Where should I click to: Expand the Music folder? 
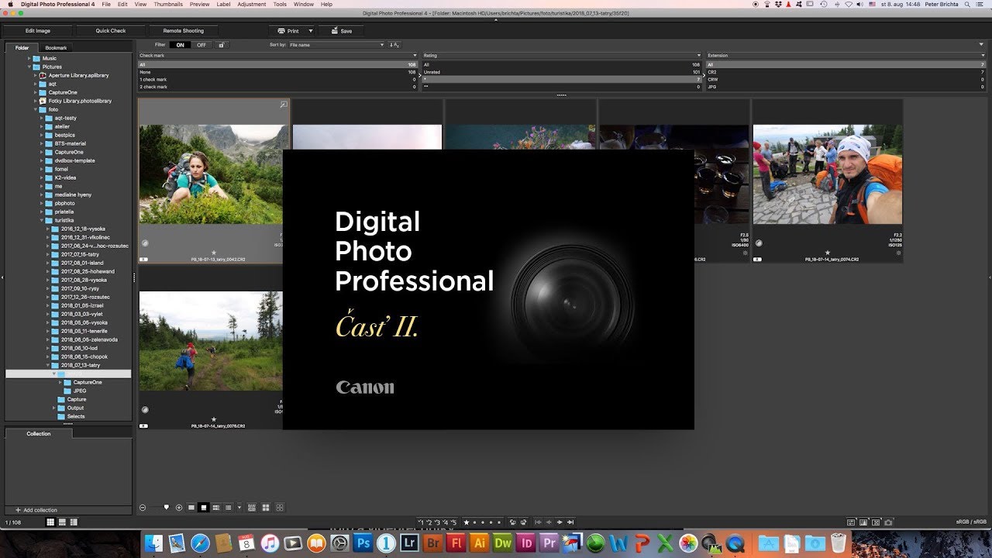[x=29, y=58]
